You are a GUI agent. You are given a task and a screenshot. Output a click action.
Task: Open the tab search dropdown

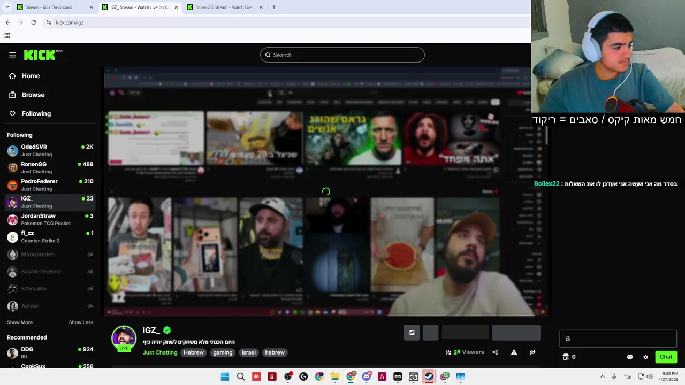pyautogui.click(x=7, y=7)
